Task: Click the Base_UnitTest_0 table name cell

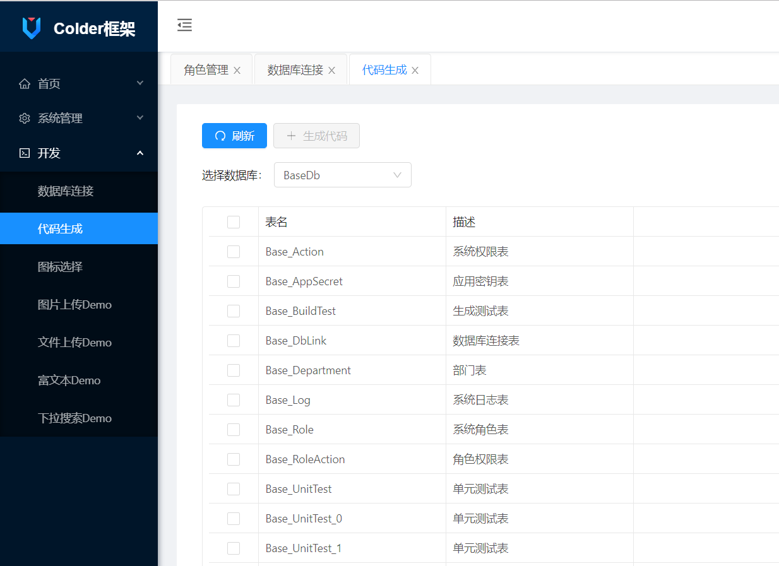Action: [304, 519]
